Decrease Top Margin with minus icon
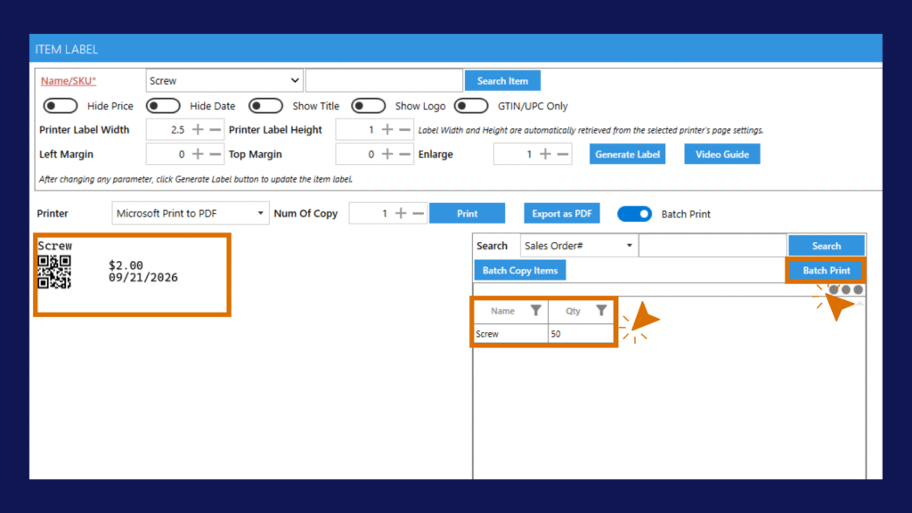 (x=405, y=154)
